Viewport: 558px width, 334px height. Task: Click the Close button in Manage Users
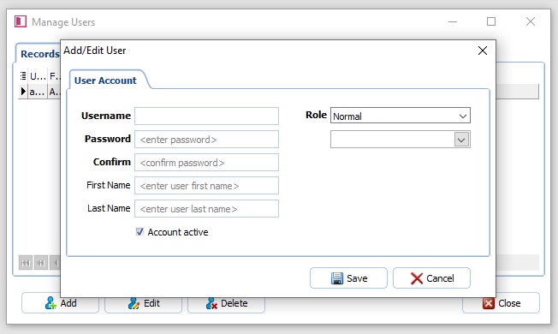(x=501, y=303)
